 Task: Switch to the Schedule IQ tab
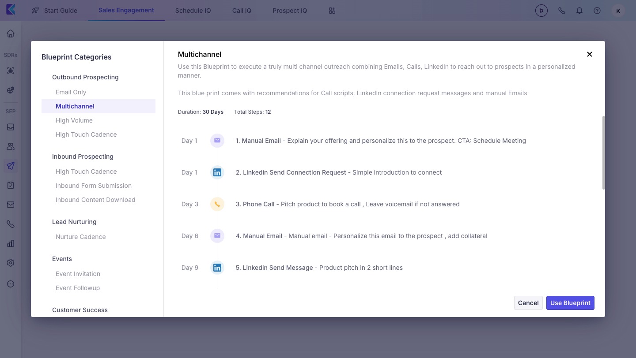tap(193, 11)
